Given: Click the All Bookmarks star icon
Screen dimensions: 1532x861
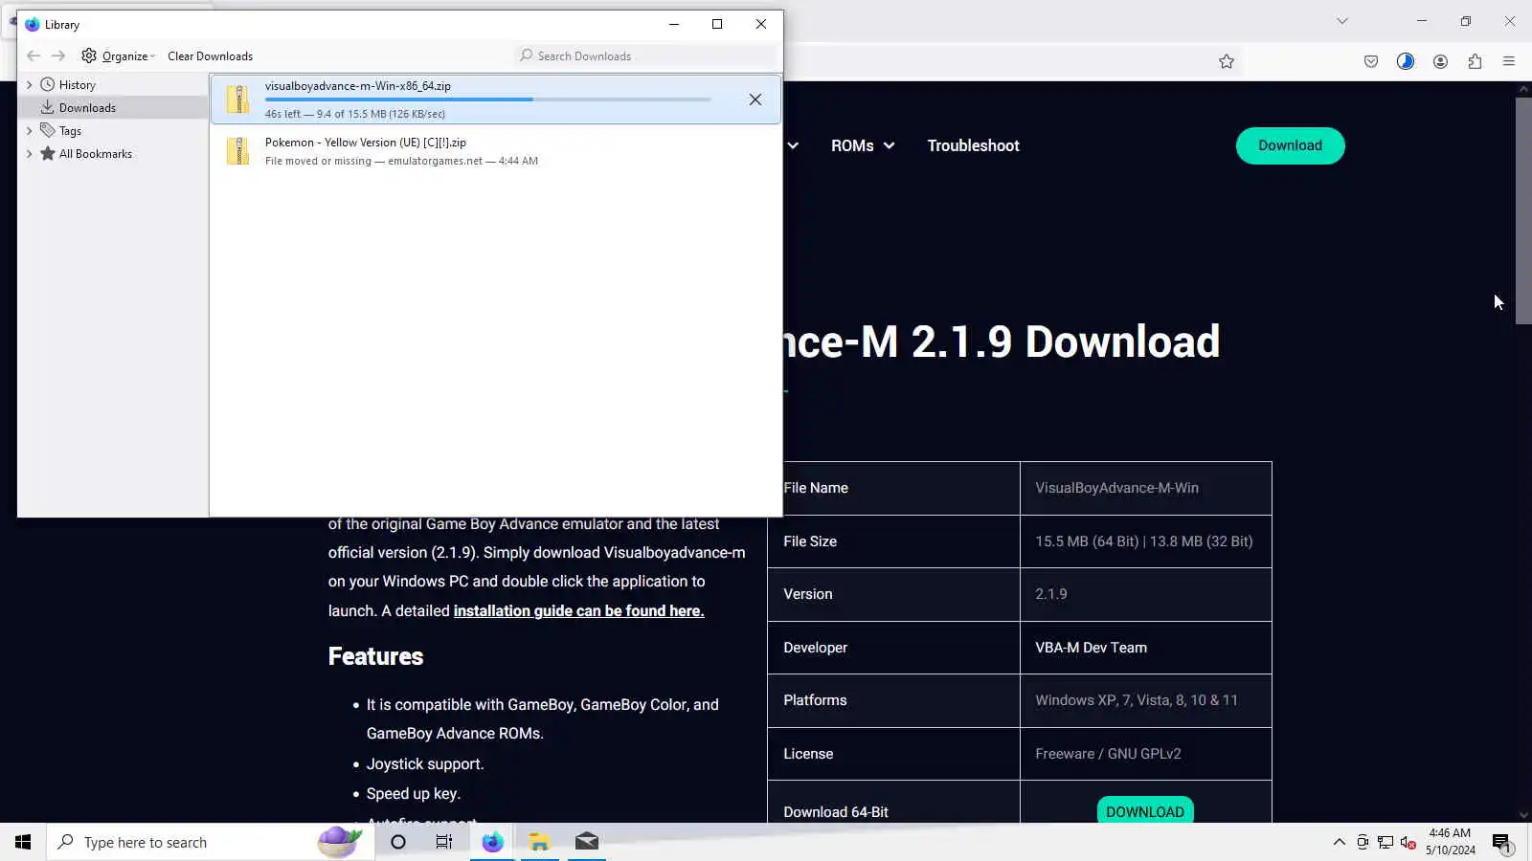Looking at the screenshot, I should pyautogui.click(x=47, y=153).
